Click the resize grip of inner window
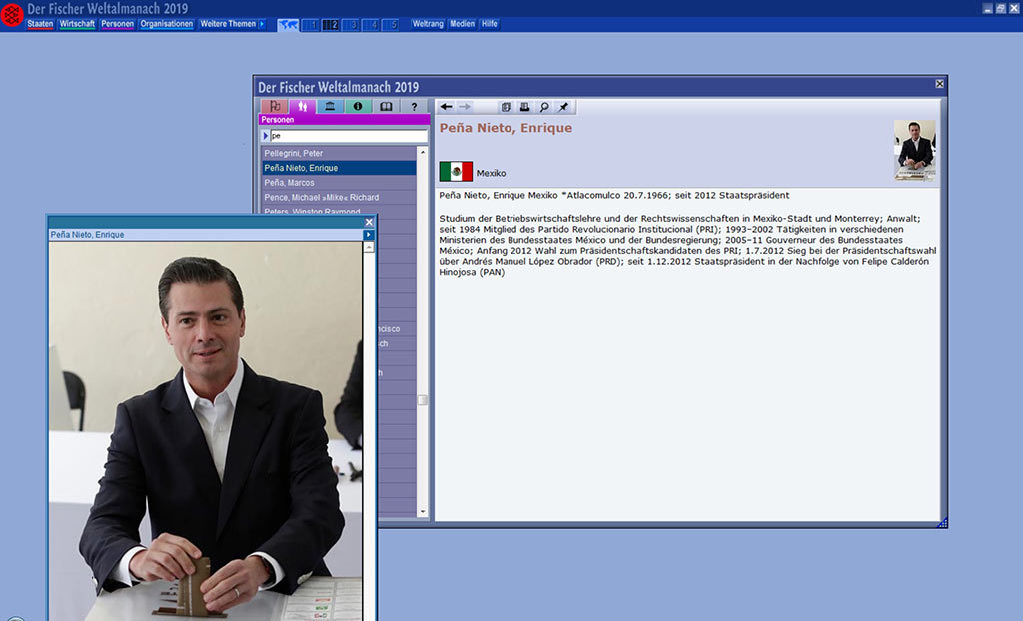Image resolution: width=1023 pixels, height=621 pixels. pyautogui.click(x=942, y=523)
